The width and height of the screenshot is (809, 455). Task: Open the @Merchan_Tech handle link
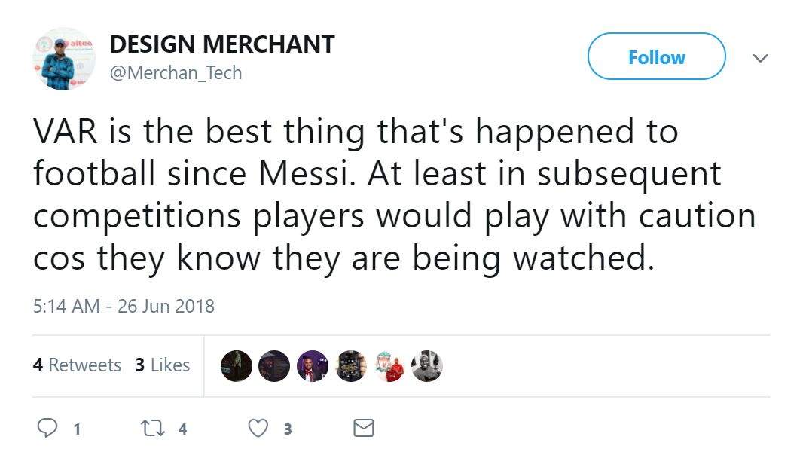[x=176, y=73]
